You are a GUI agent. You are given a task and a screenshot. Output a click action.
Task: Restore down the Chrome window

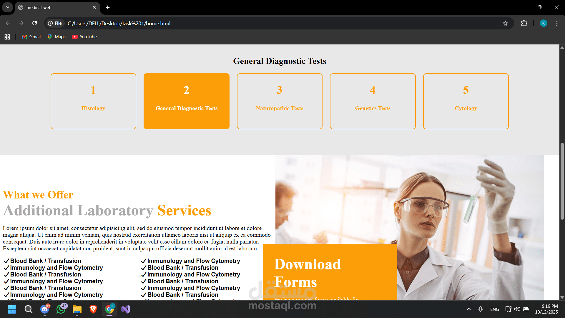(x=539, y=7)
